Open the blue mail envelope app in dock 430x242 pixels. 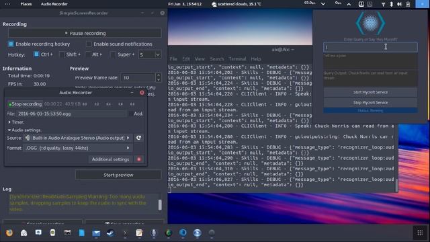point(96,233)
